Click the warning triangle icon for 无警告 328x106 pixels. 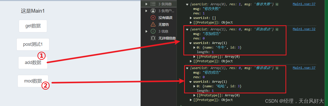tap(153, 24)
